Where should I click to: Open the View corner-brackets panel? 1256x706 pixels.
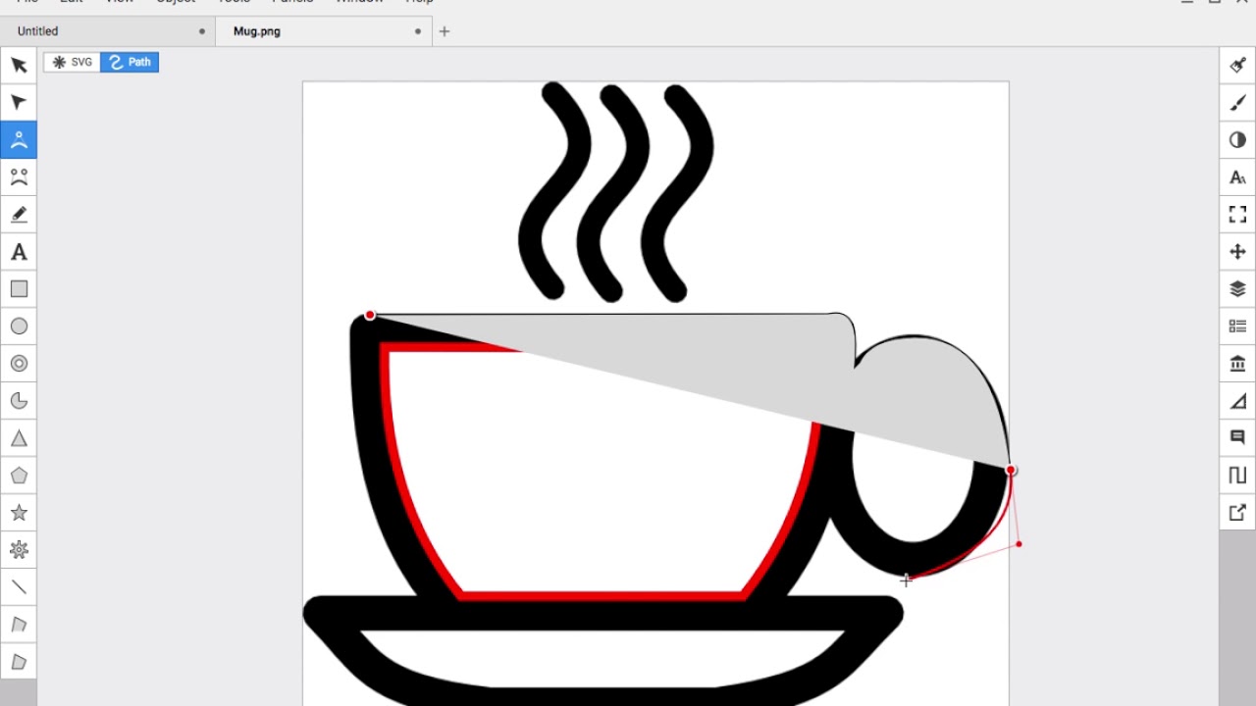click(x=1237, y=215)
